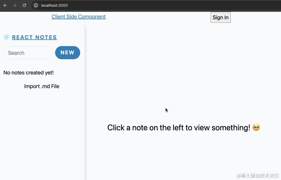Click the cursor arrow area in main panel
Screen dimensions: 281x180
pos(166,110)
